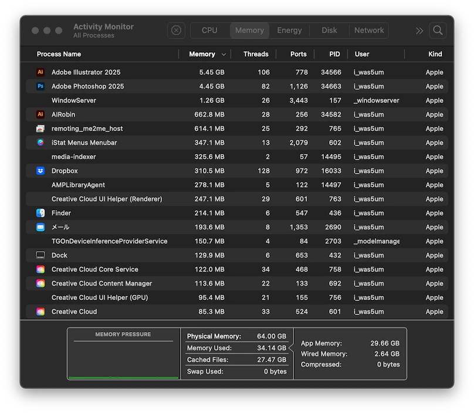This screenshot has width=474, height=413.
Task: Select the AMPLibraryAgent process name
Action: (x=78, y=185)
